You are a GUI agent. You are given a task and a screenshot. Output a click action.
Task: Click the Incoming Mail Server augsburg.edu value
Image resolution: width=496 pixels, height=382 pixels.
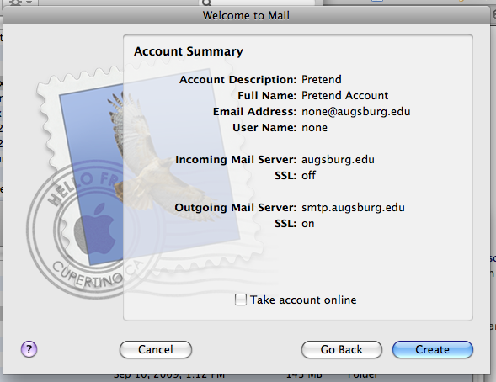[338, 160]
